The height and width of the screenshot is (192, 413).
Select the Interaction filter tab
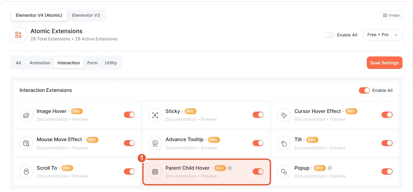(x=69, y=63)
